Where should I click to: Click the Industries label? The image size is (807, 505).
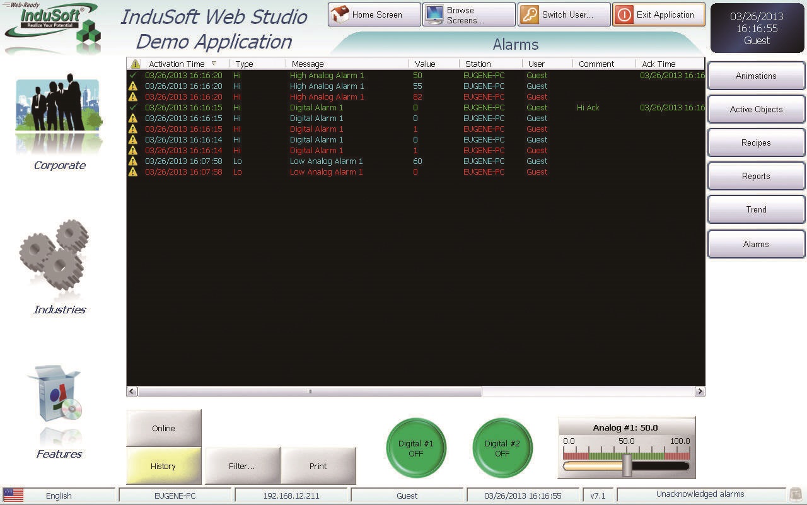click(60, 310)
